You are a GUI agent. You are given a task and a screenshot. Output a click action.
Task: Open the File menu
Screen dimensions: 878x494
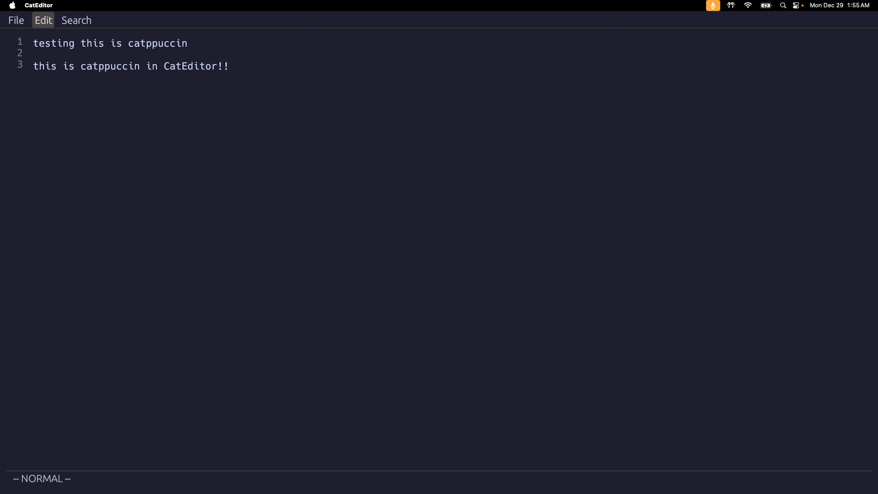(x=16, y=20)
